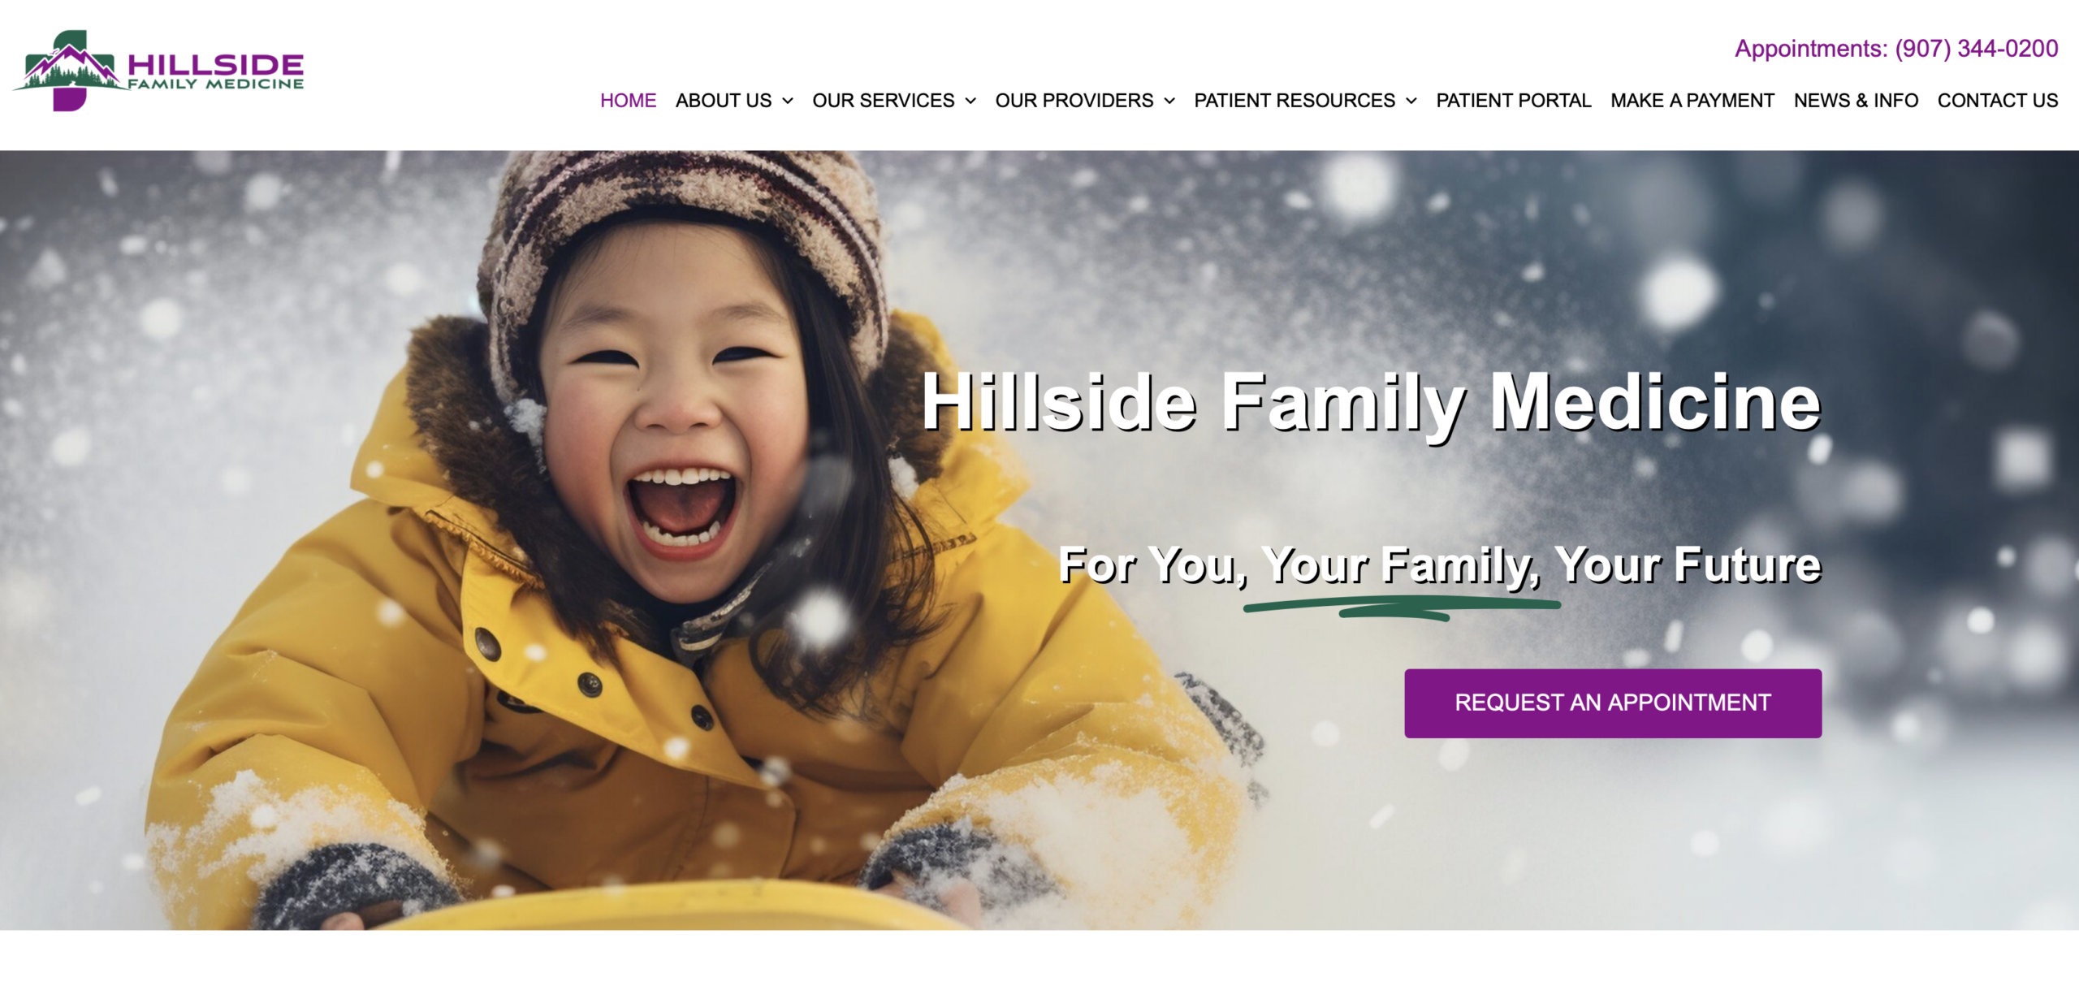
Task: Open the Our Providers chevron
Action: (x=1169, y=101)
